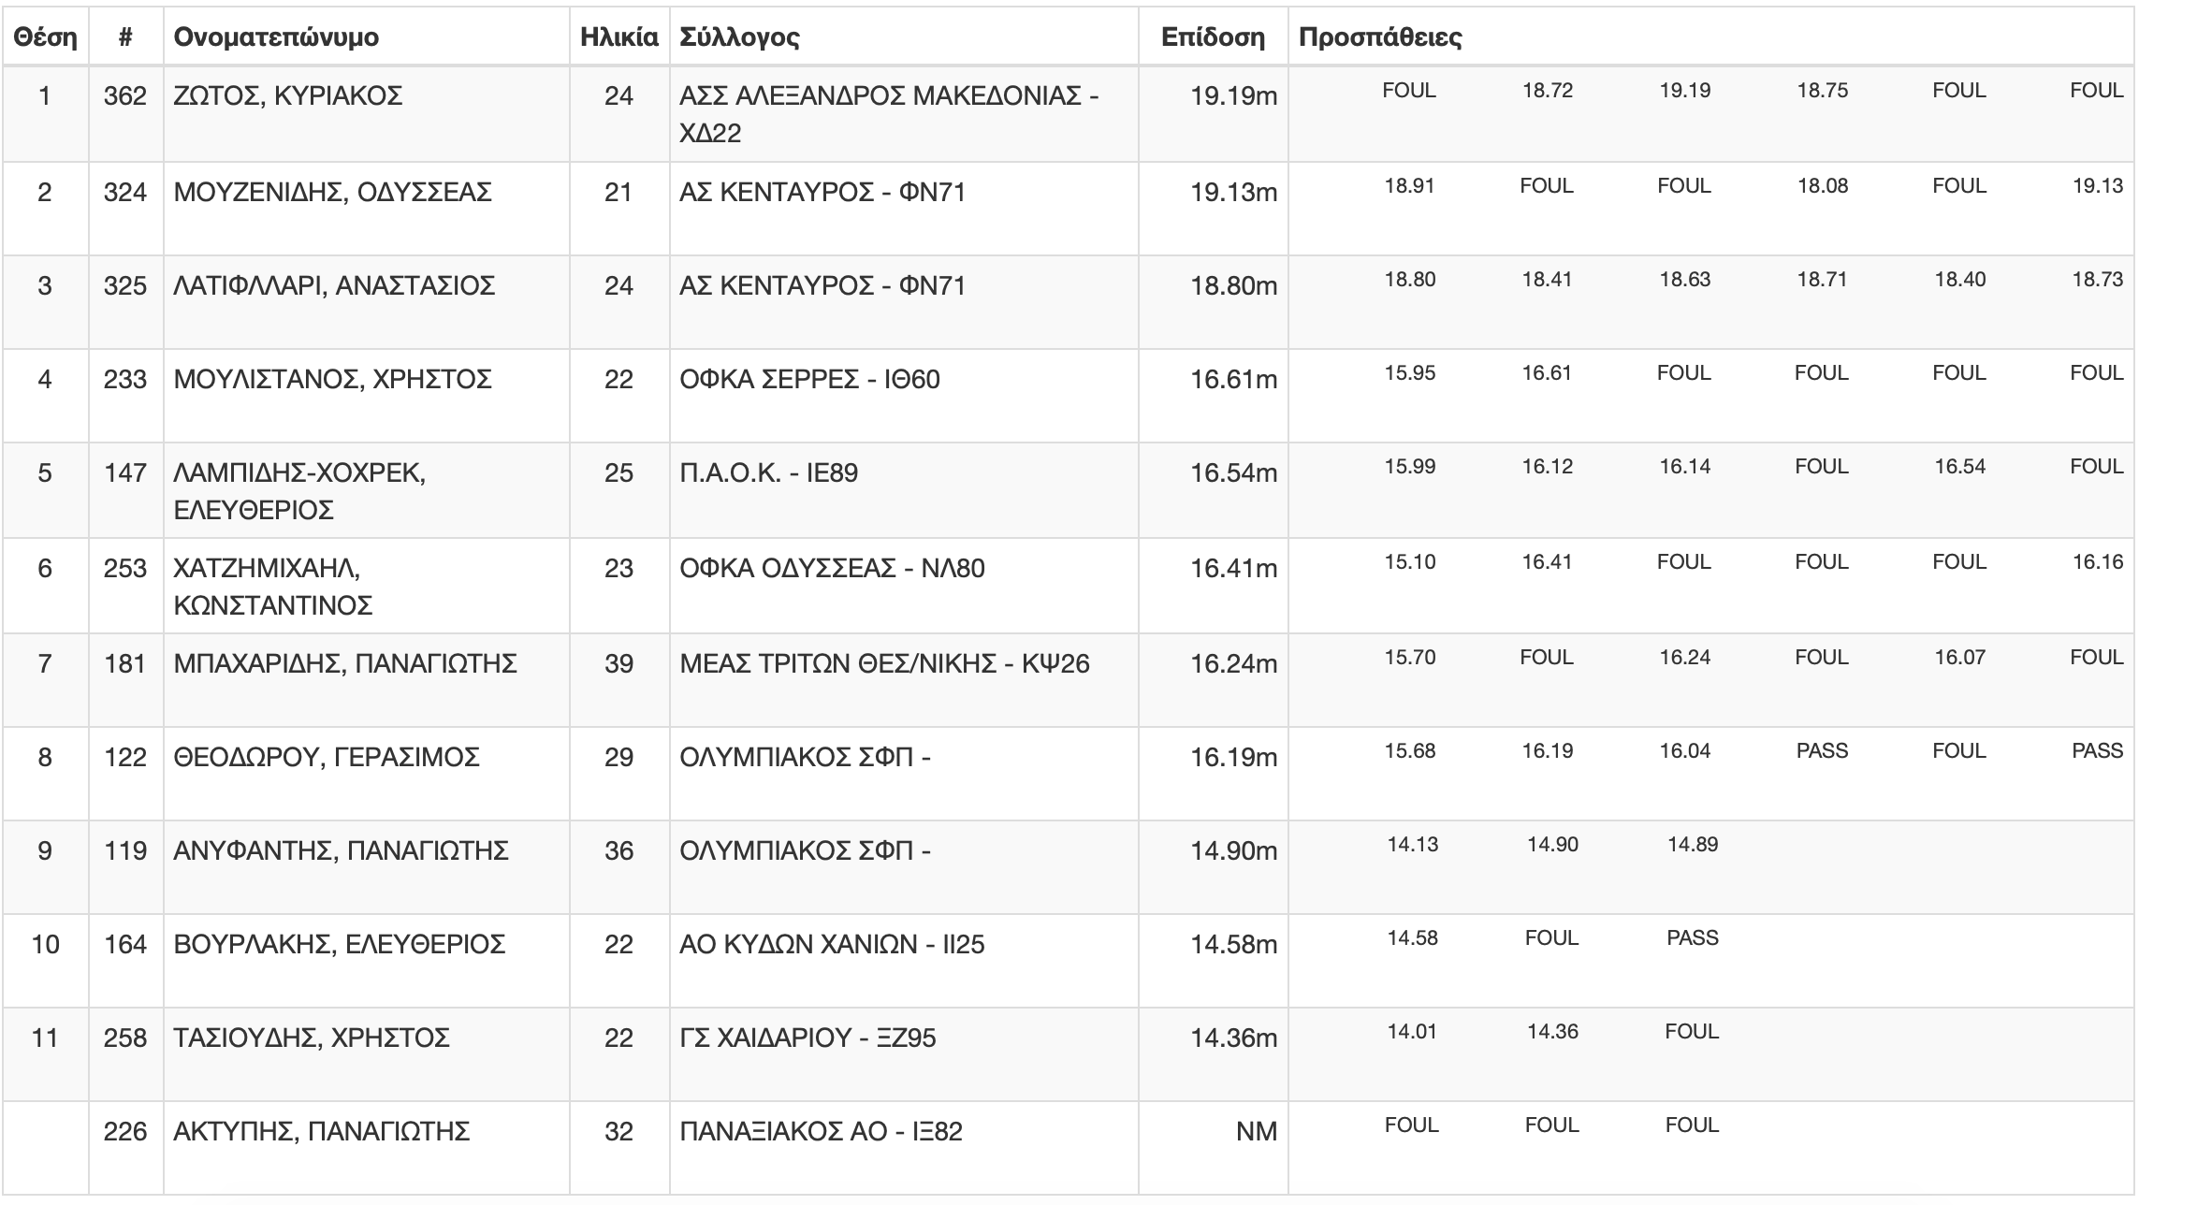Click the Ηλικία column header

[619, 37]
